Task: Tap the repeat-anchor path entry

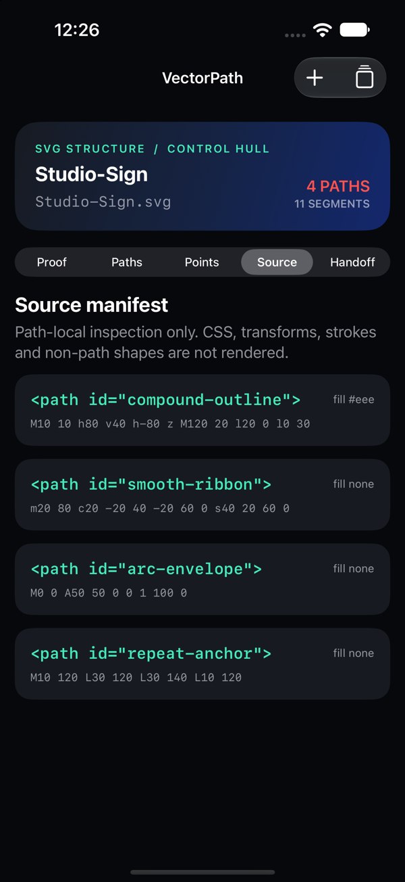Action: 202,664
